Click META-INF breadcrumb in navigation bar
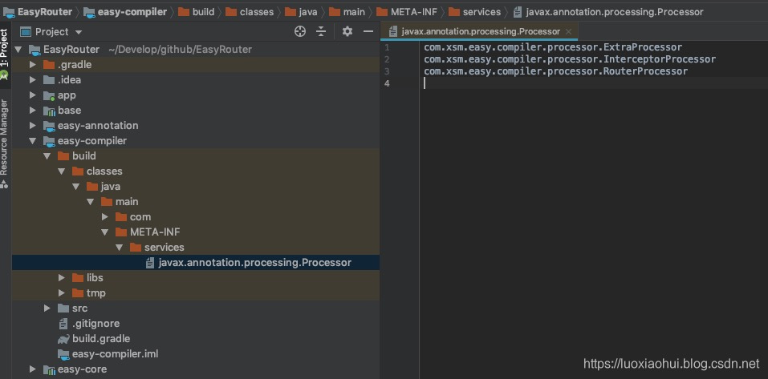Viewport: 768px width, 379px height. (x=407, y=12)
